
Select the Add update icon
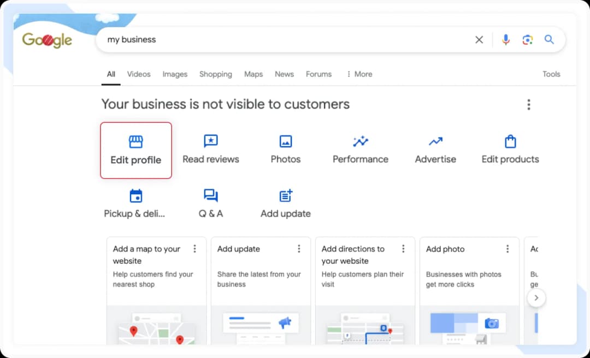tap(286, 202)
